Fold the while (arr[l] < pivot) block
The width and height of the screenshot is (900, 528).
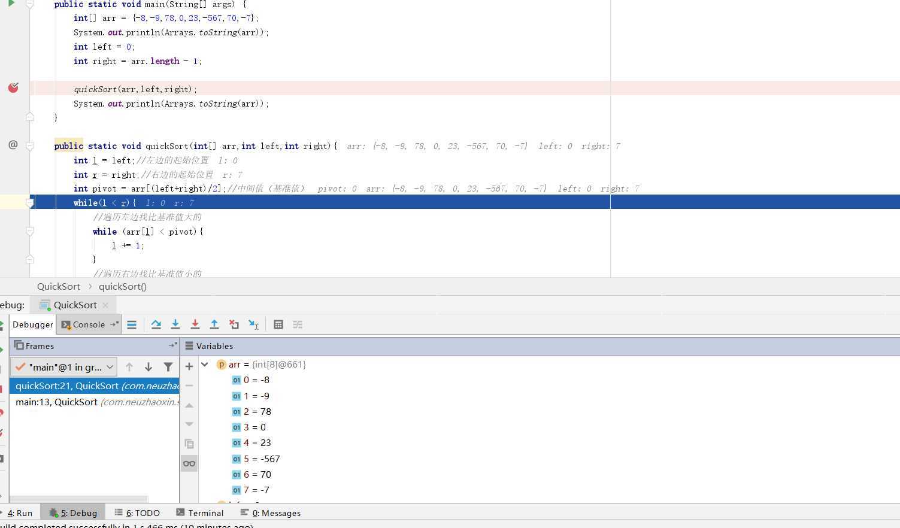[30, 232]
